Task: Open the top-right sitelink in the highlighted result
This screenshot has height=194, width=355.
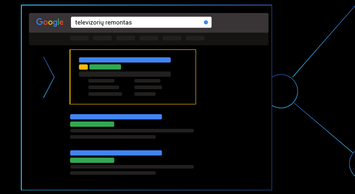Action: click(147, 81)
